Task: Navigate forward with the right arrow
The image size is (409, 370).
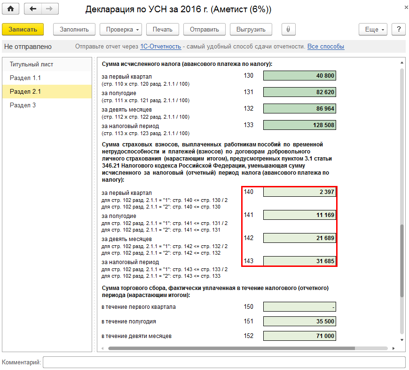Action: click(49, 9)
